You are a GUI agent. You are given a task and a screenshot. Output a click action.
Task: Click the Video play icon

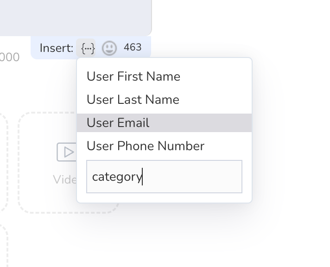[66, 152]
